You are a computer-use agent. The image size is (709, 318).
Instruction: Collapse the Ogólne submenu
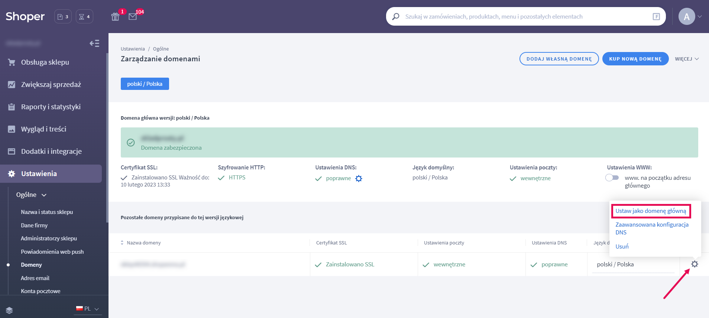coord(32,195)
